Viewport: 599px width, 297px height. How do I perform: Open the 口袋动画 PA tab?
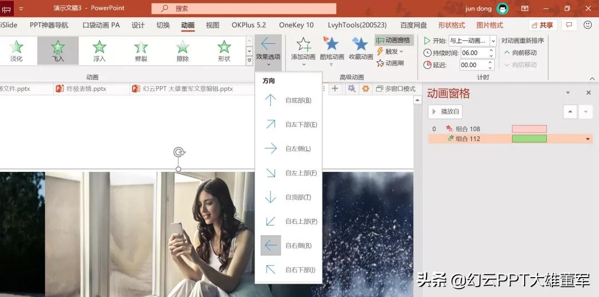[101, 25]
